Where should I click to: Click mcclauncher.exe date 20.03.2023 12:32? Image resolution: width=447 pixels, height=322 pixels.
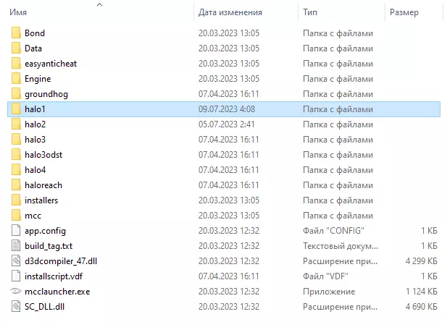click(x=229, y=292)
